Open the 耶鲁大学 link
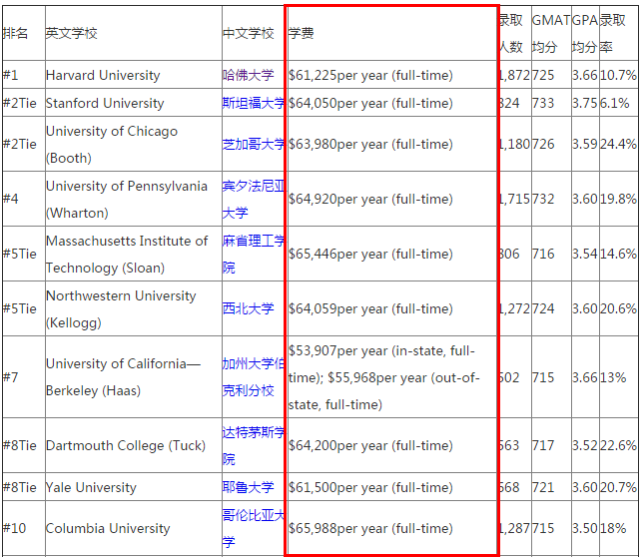 click(x=249, y=487)
